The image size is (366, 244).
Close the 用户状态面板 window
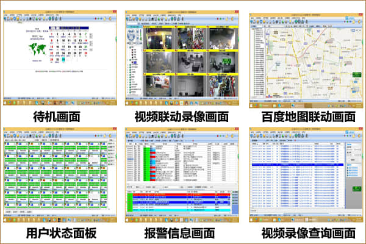115,129
